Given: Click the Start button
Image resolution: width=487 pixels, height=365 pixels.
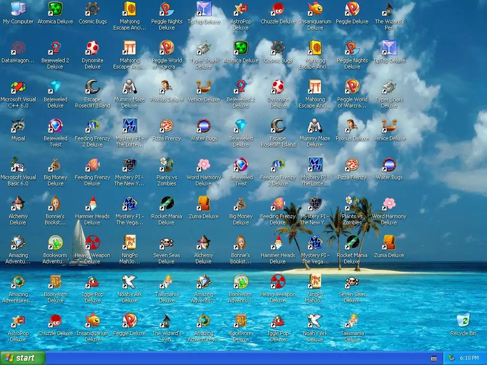Looking at the screenshot, I should [x=23, y=358].
